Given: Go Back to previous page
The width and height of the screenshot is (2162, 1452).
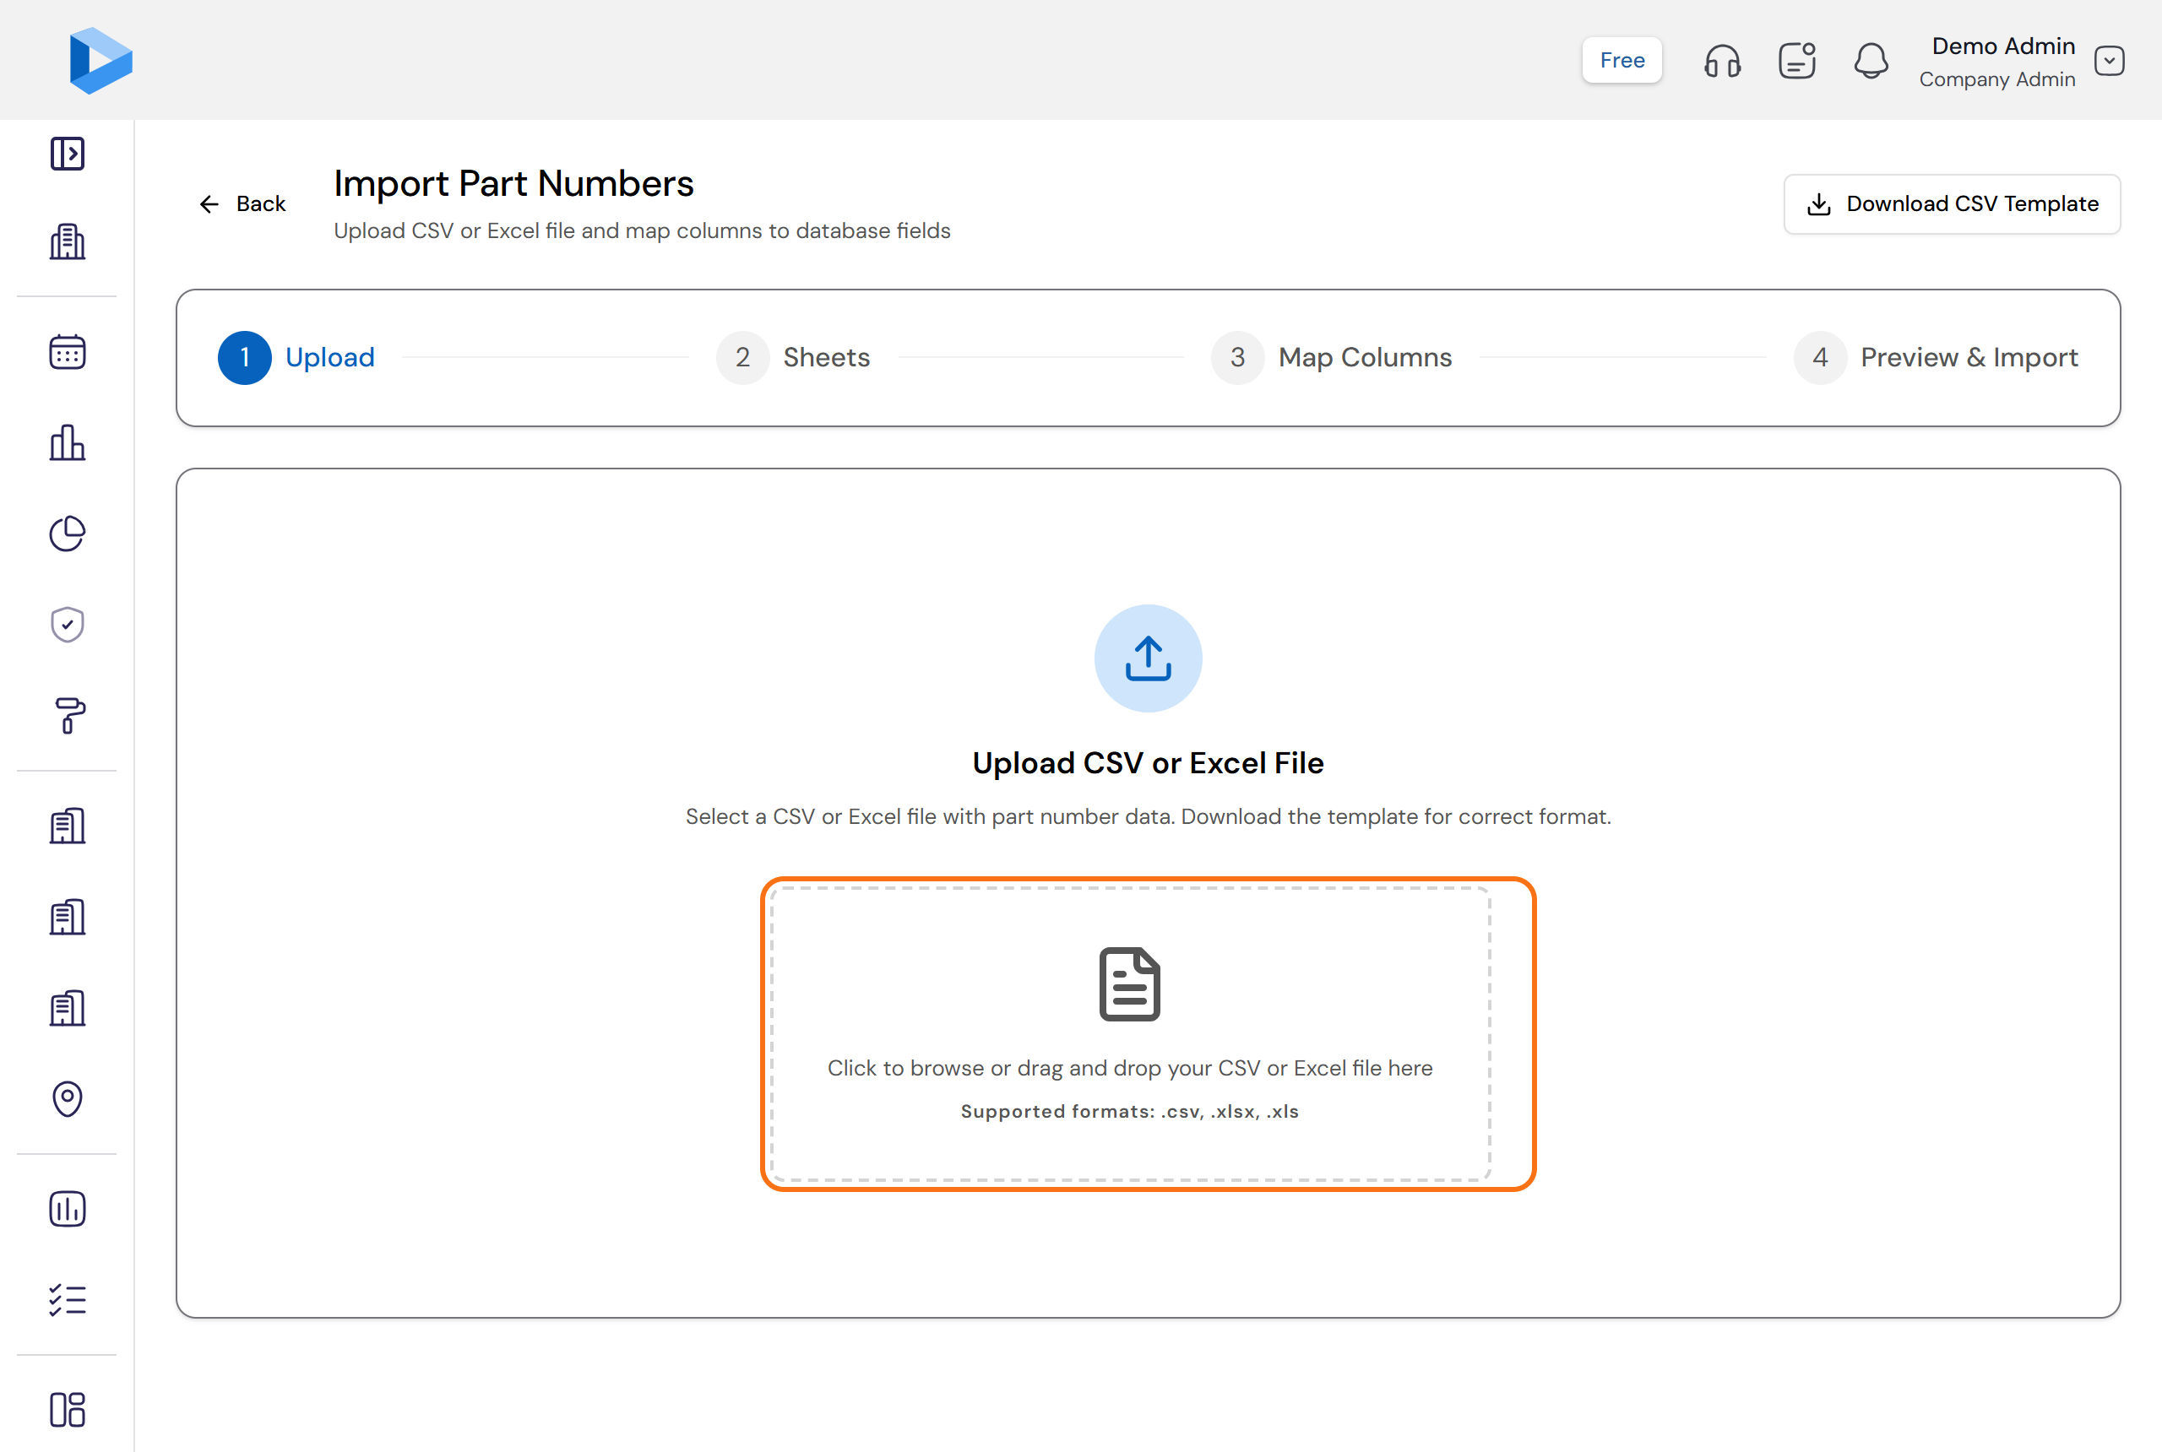Looking at the screenshot, I should point(242,203).
